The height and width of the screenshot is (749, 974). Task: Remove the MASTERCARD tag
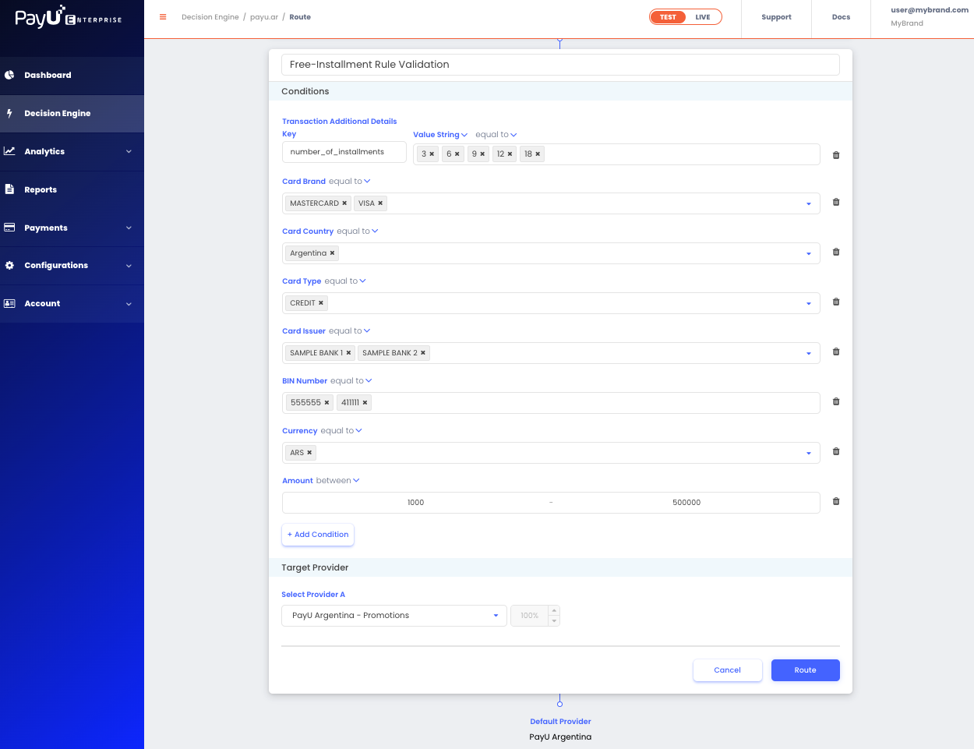pyautogui.click(x=344, y=203)
